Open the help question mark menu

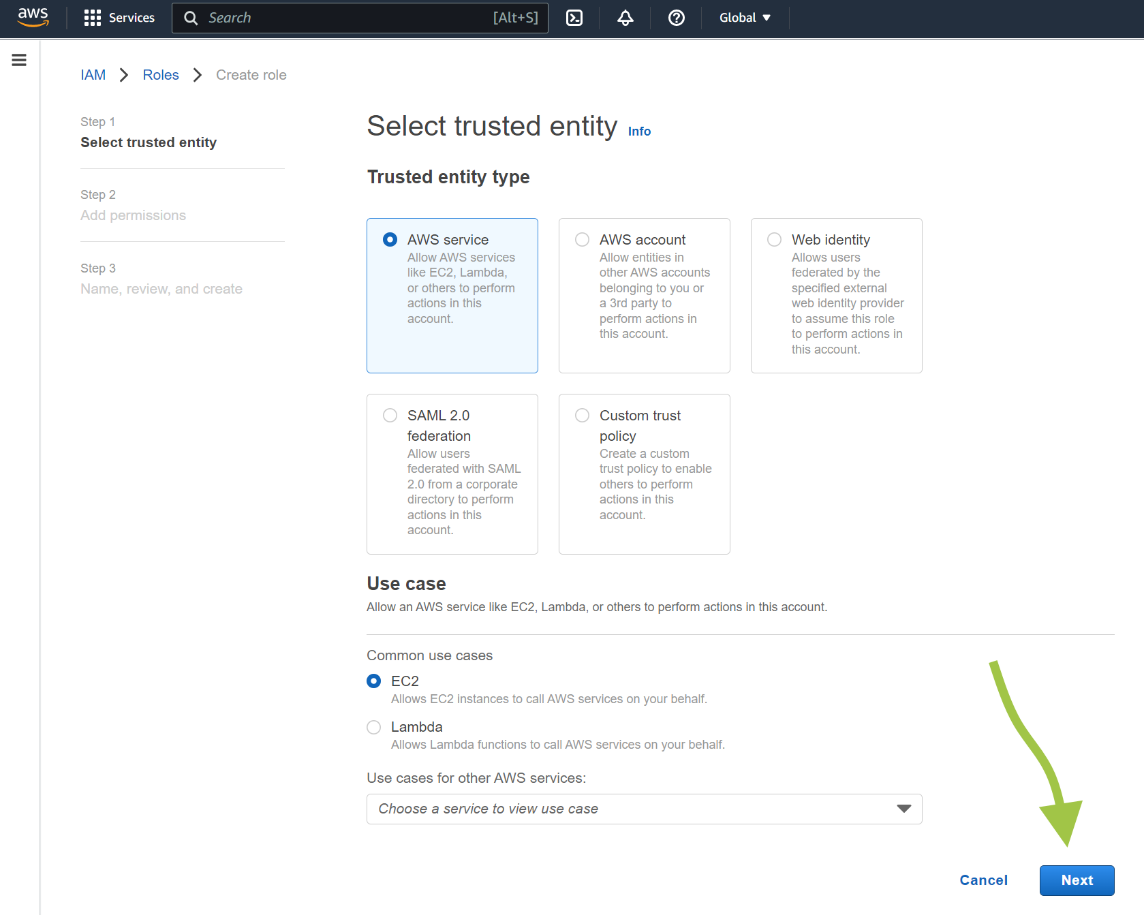[x=676, y=18]
